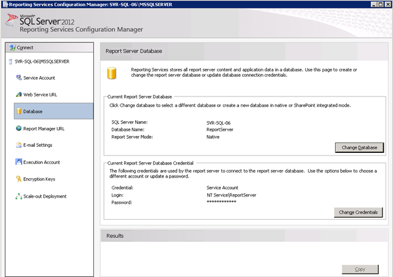The image size is (393, 277).
Task: Click the application icon in title bar
Action: pos(5,4)
